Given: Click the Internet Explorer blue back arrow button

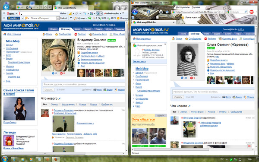Looking at the screenshot, I should (6, 7).
